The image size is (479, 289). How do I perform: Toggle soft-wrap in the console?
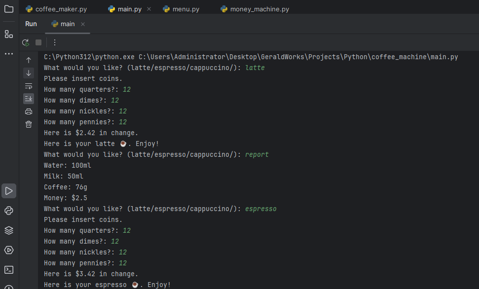tap(29, 86)
